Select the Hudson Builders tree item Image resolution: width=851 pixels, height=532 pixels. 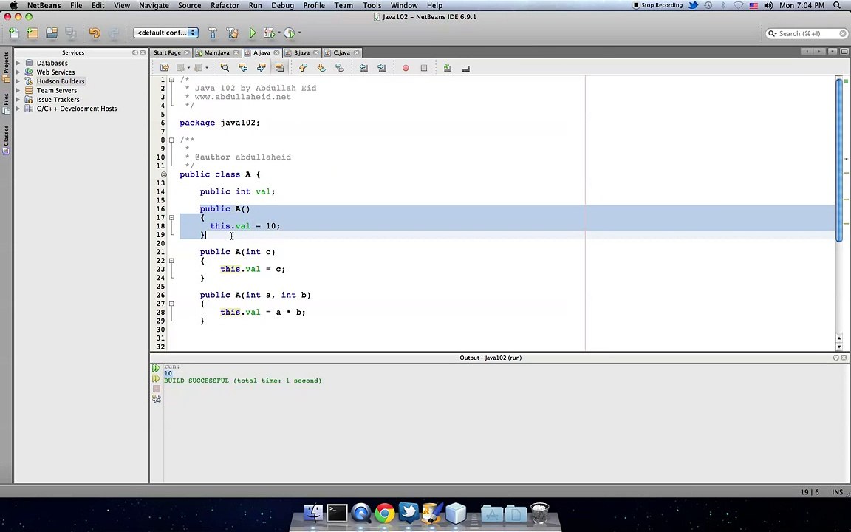[x=61, y=81]
